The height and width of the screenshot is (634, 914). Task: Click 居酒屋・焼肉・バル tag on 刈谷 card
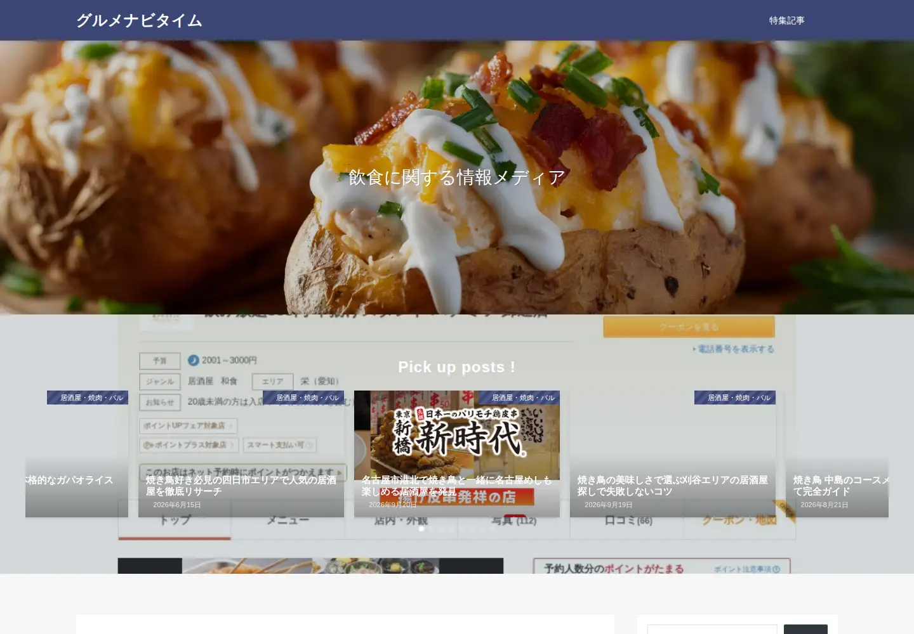click(x=735, y=398)
